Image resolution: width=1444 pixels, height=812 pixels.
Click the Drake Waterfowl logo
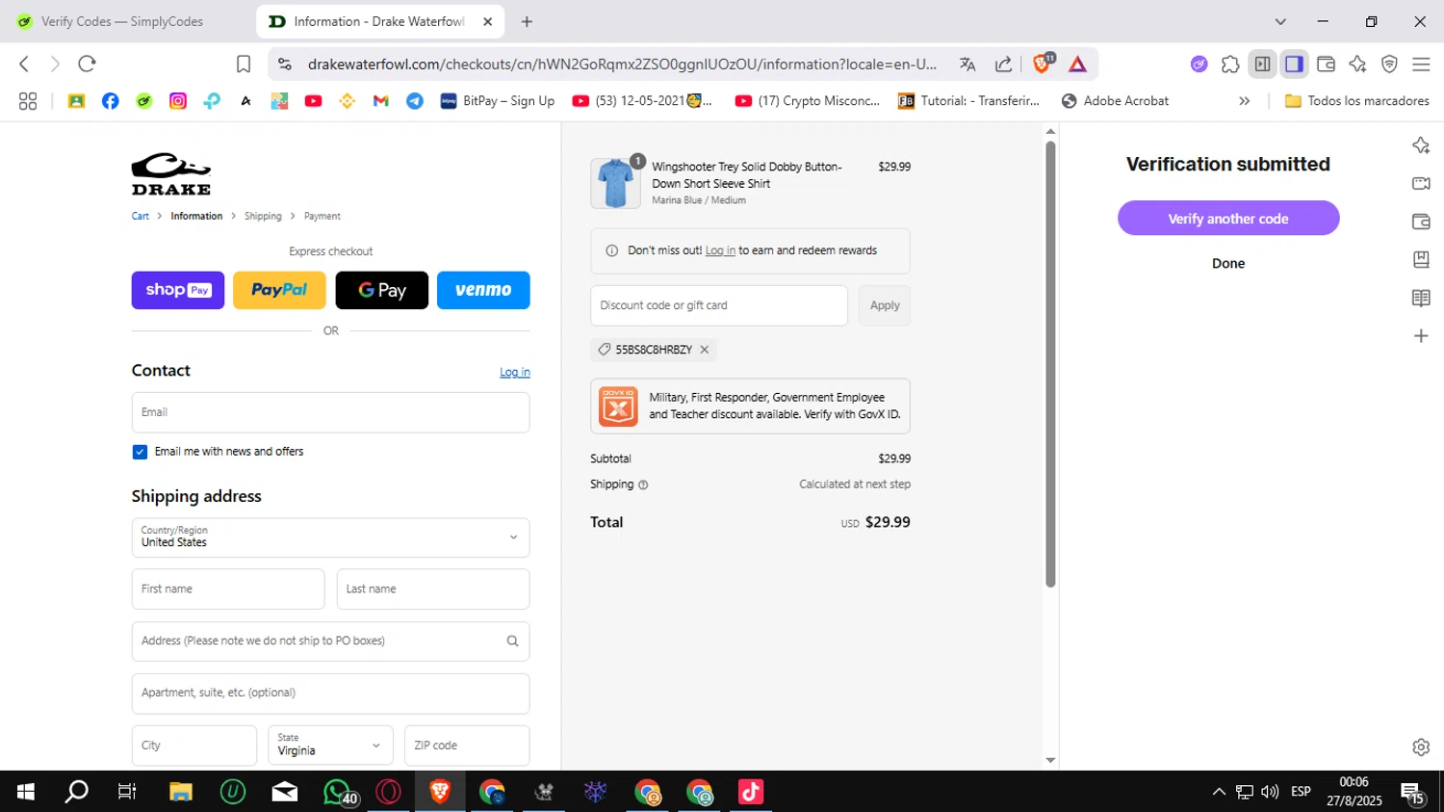171,174
